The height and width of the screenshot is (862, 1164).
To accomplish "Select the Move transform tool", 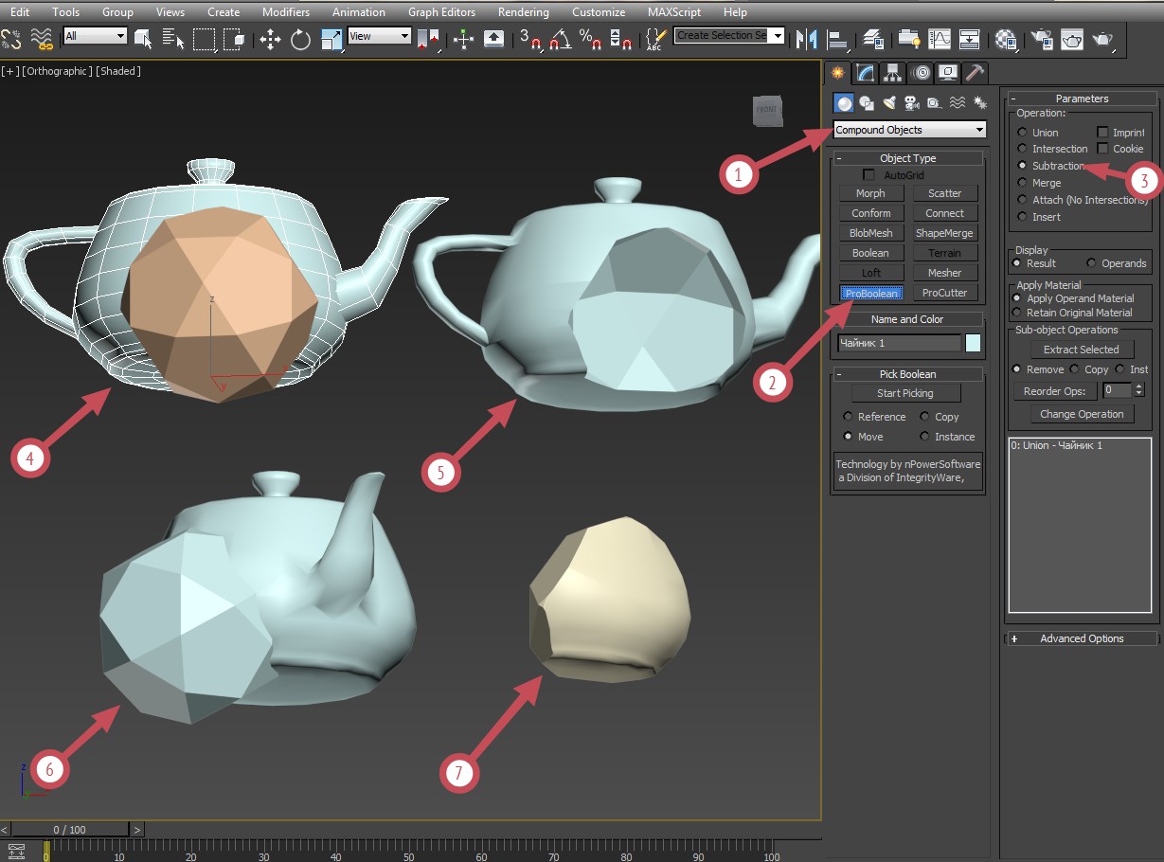I will [271, 39].
